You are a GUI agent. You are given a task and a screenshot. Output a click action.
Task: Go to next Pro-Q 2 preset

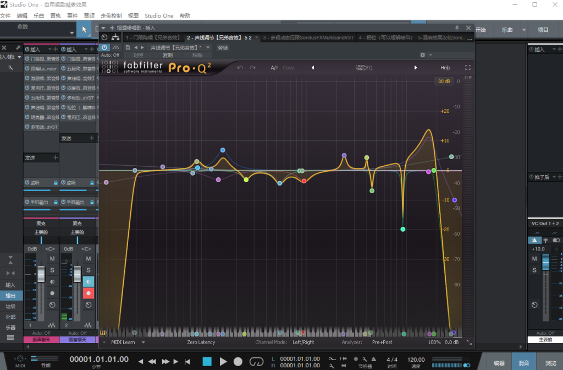point(416,68)
